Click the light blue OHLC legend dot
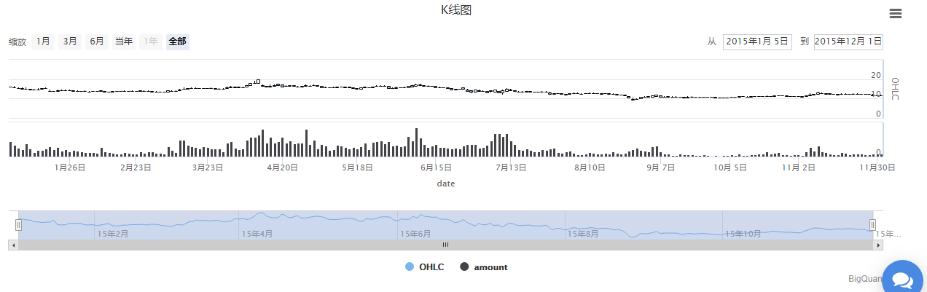Screen dimensions: 927x292 tap(410, 267)
